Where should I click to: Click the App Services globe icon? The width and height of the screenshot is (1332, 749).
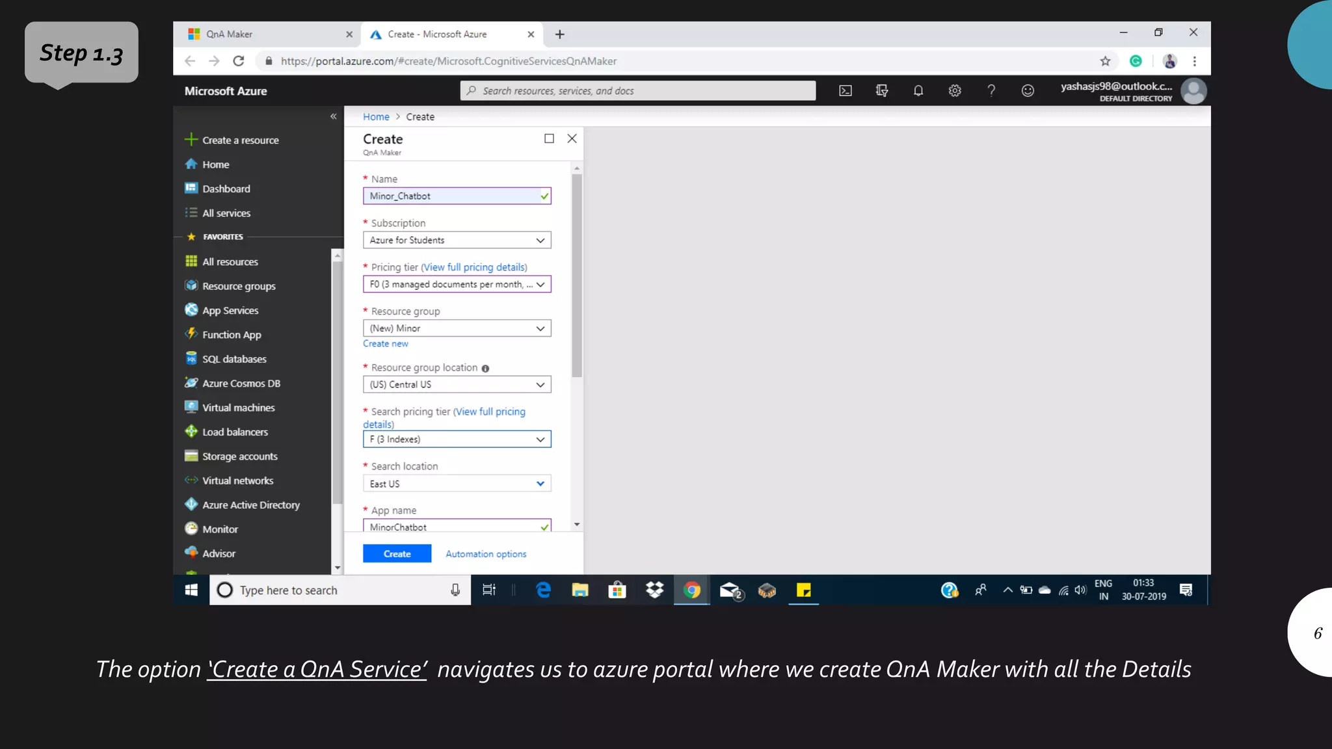(x=191, y=310)
